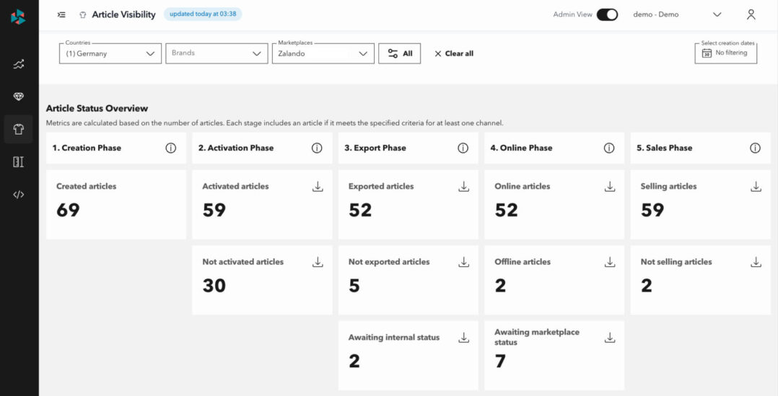Open the creation dates picker
The height and width of the screenshot is (396, 778).
click(725, 53)
